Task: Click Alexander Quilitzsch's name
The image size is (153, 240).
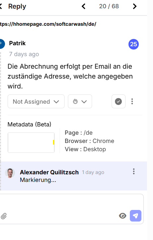Action: [49, 172]
